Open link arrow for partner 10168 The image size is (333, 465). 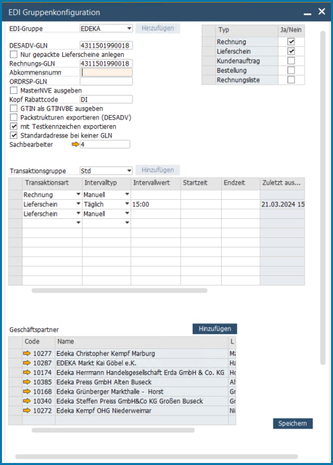[x=26, y=391]
